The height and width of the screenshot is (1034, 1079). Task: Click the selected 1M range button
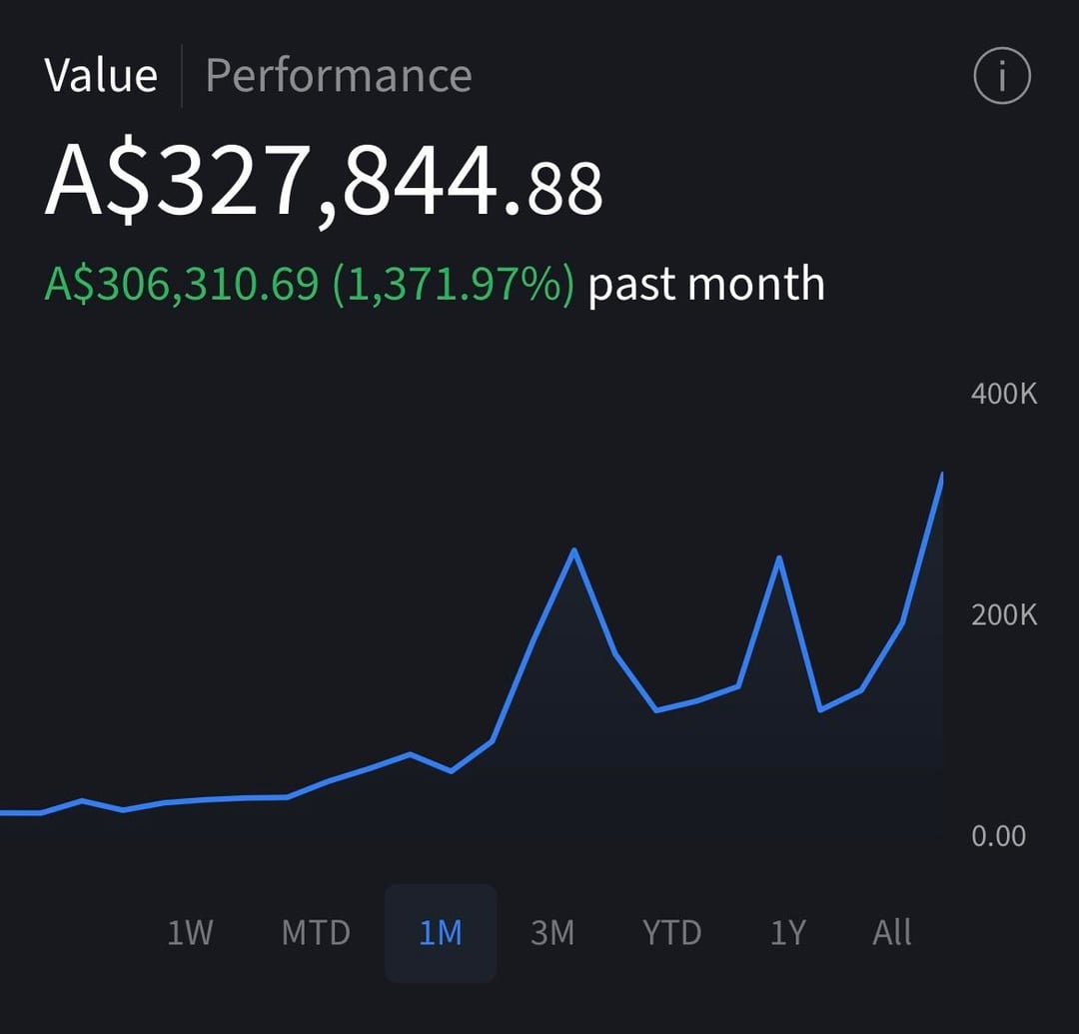pos(441,933)
